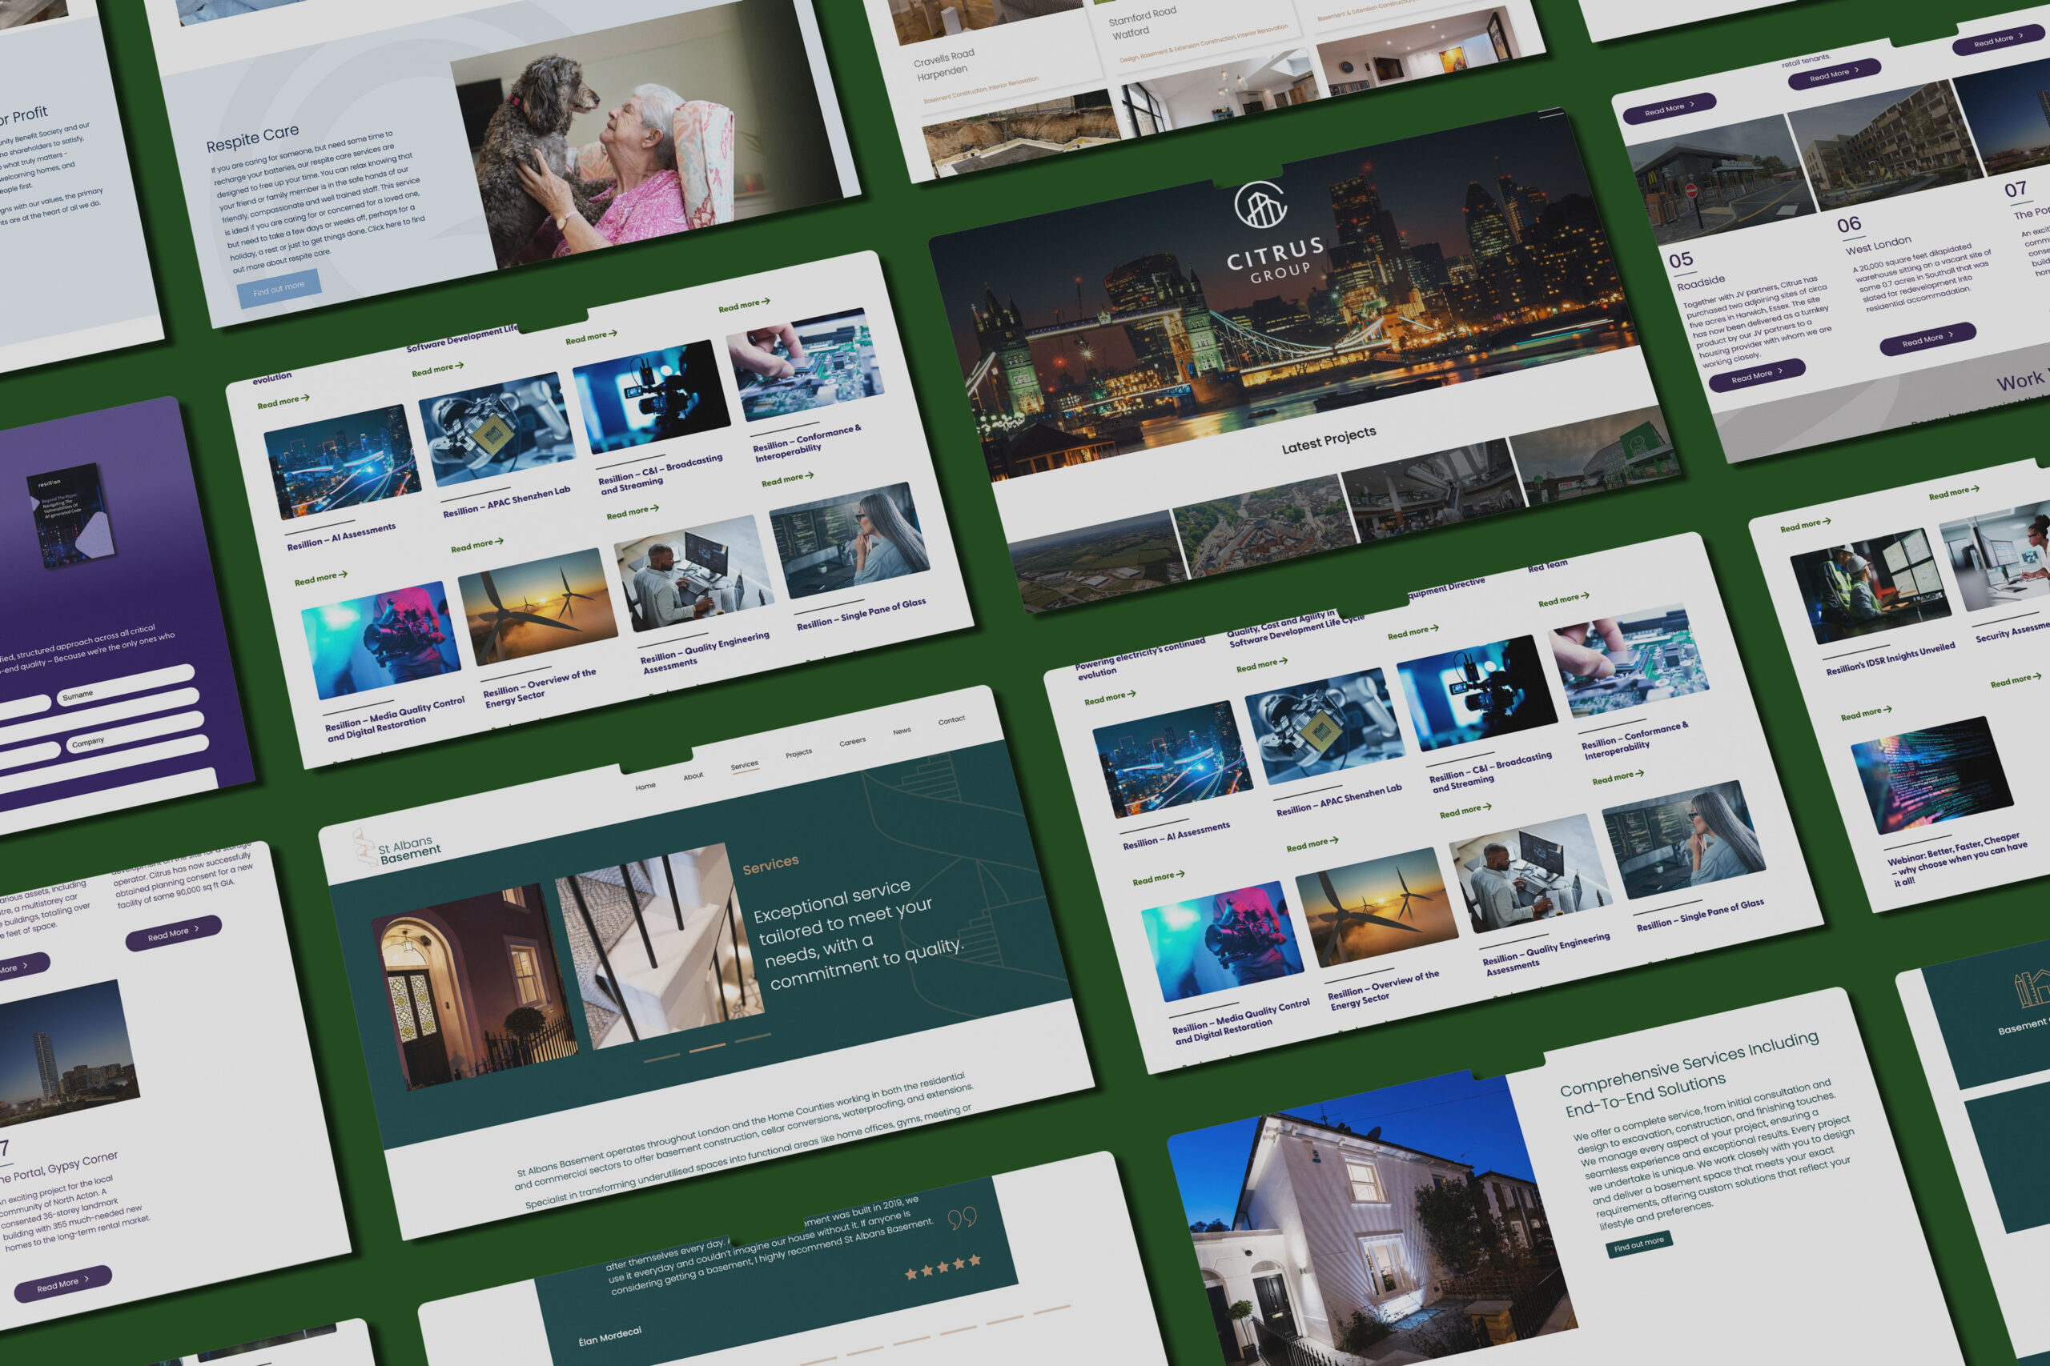Click the Citrus Group building logo
This screenshot has height=1366, width=2050.
1260,206
